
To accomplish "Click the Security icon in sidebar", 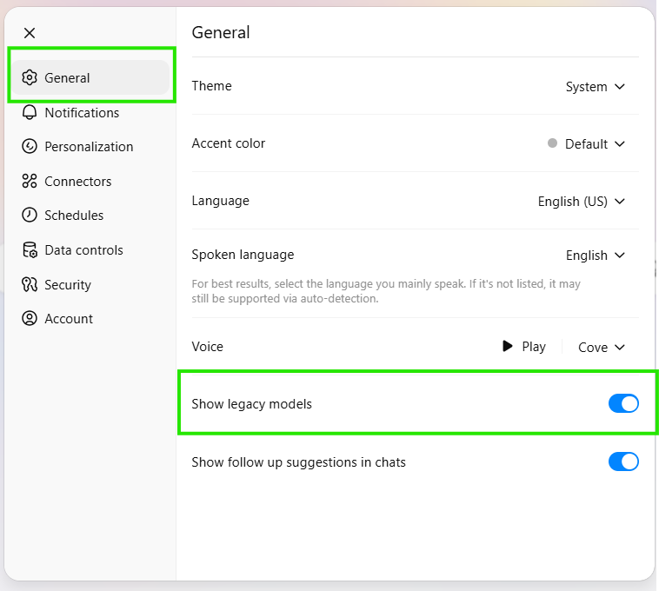I will click(30, 285).
